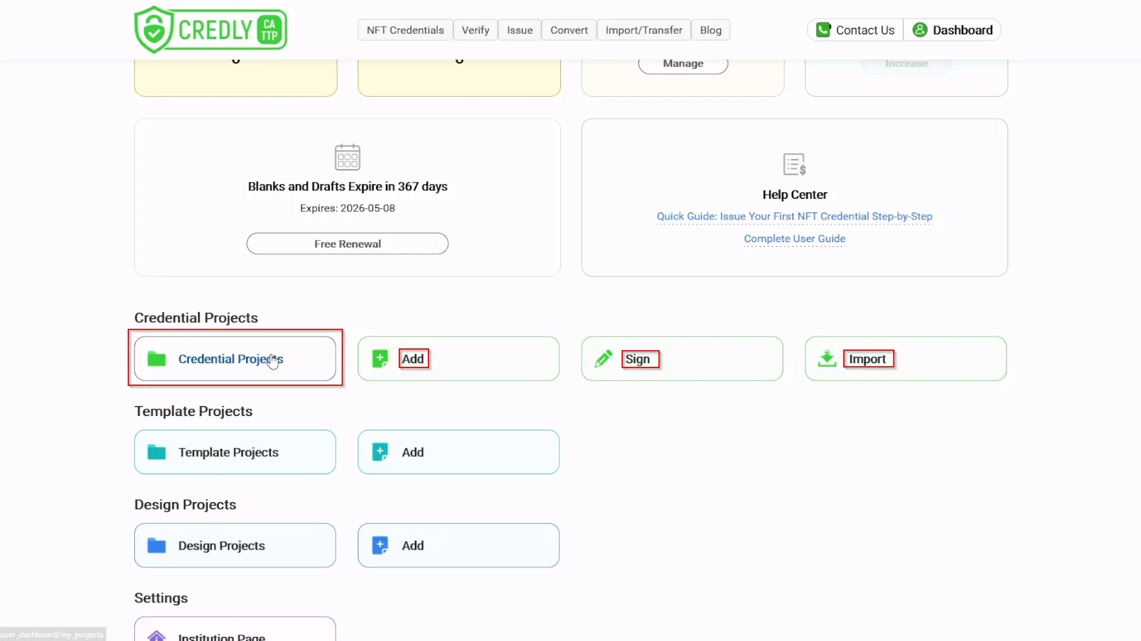Click Add under Credential Projects
Image resolution: width=1141 pixels, height=641 pixels.
459,358
